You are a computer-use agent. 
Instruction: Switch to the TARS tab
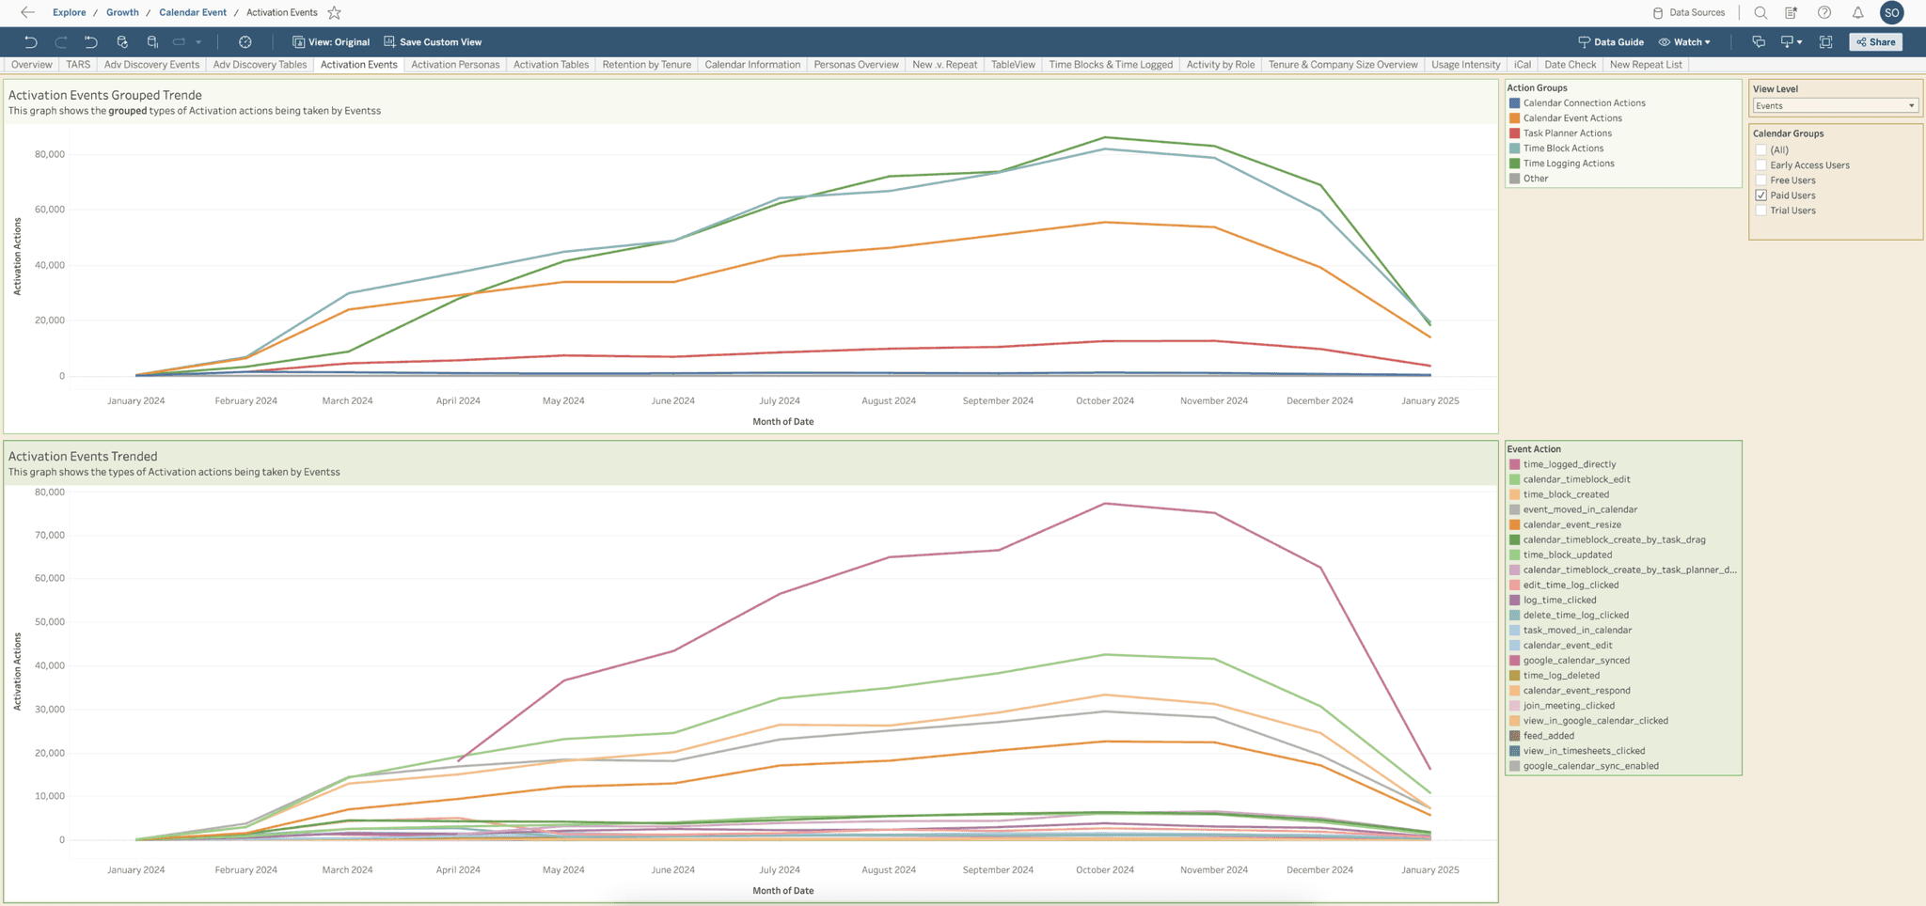78,65
